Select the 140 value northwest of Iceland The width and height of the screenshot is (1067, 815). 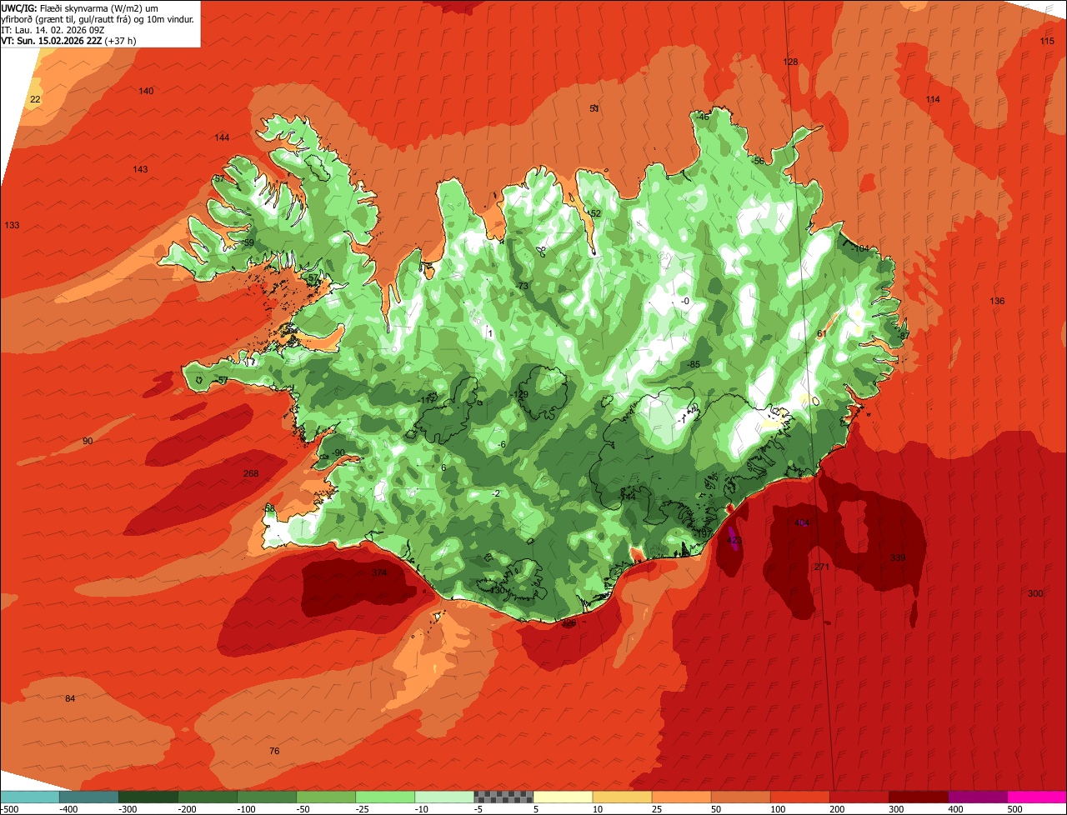pos(146,91)
